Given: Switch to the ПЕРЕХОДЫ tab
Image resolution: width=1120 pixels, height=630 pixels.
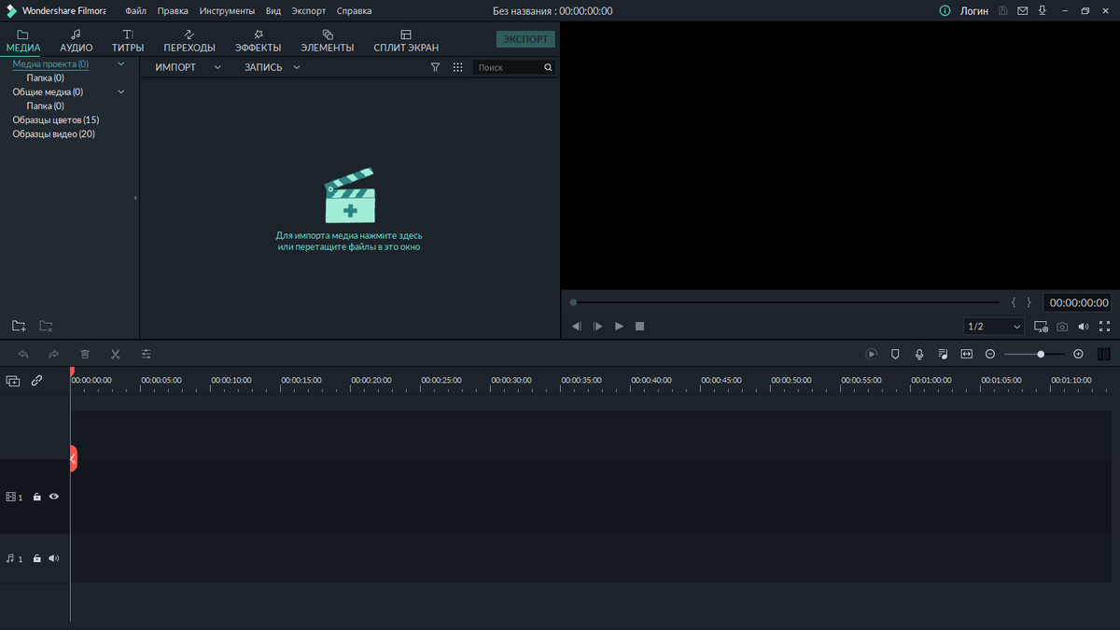Looking at the screenshot, I should [189, 40].
